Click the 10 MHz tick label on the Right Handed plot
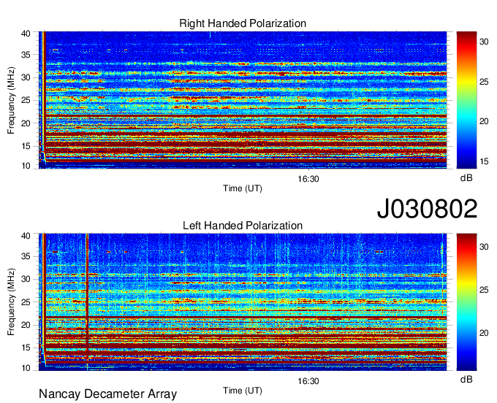 pos(26,166)
